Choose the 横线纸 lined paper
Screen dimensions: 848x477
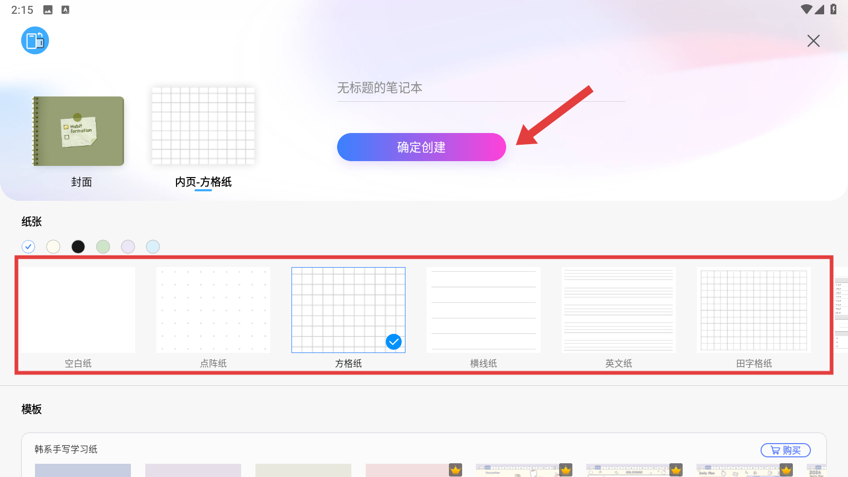pyautogui.click(x=483, y=310)
